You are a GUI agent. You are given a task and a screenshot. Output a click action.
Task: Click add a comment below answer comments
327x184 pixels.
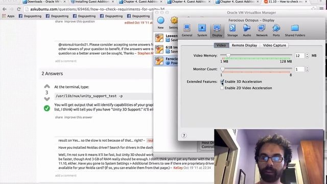(x=66, y=175)
